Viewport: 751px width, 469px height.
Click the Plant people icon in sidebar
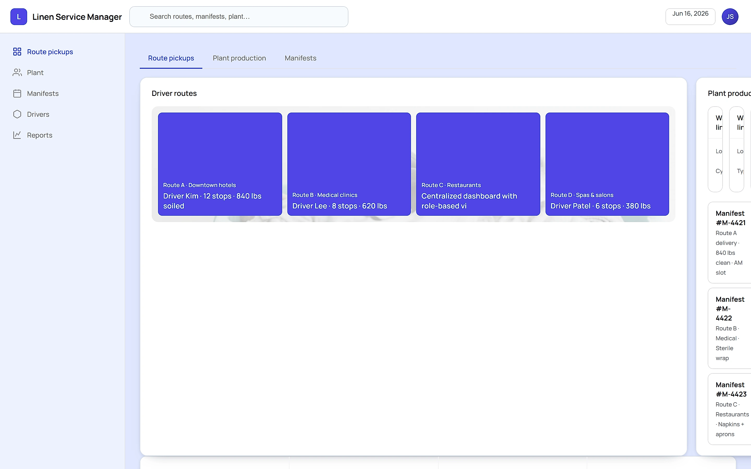tap(17, 72)
